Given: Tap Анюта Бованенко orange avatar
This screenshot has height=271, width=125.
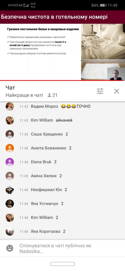Looking at the screenshot, I should pyautogui.click(x=10, y=148).
